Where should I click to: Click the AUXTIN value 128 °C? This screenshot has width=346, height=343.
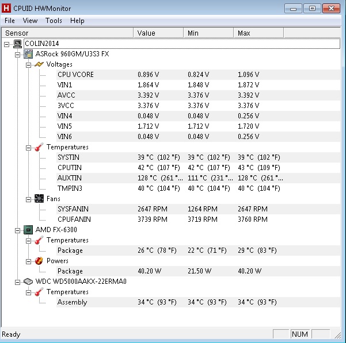160,178
